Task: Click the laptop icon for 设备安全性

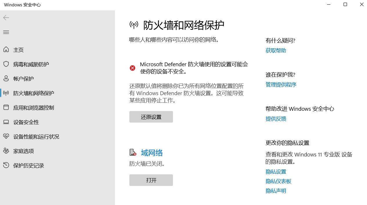Action: tap(6, 122)
